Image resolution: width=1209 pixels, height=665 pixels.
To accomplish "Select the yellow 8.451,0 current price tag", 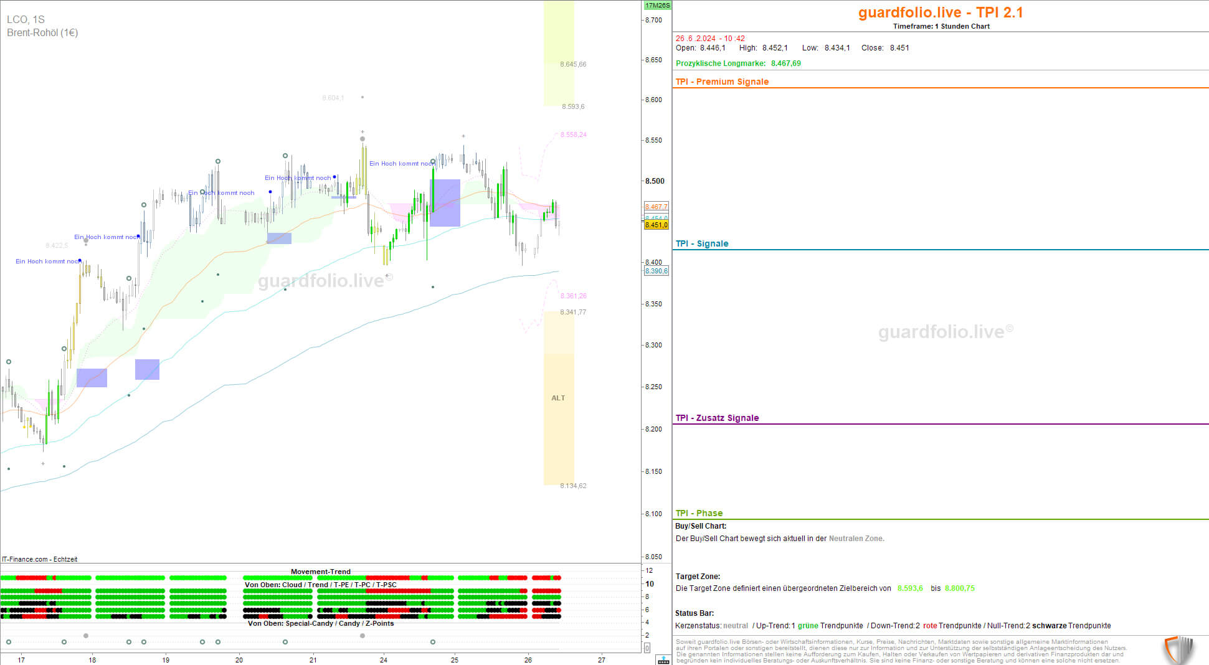I will click(657, 225).
